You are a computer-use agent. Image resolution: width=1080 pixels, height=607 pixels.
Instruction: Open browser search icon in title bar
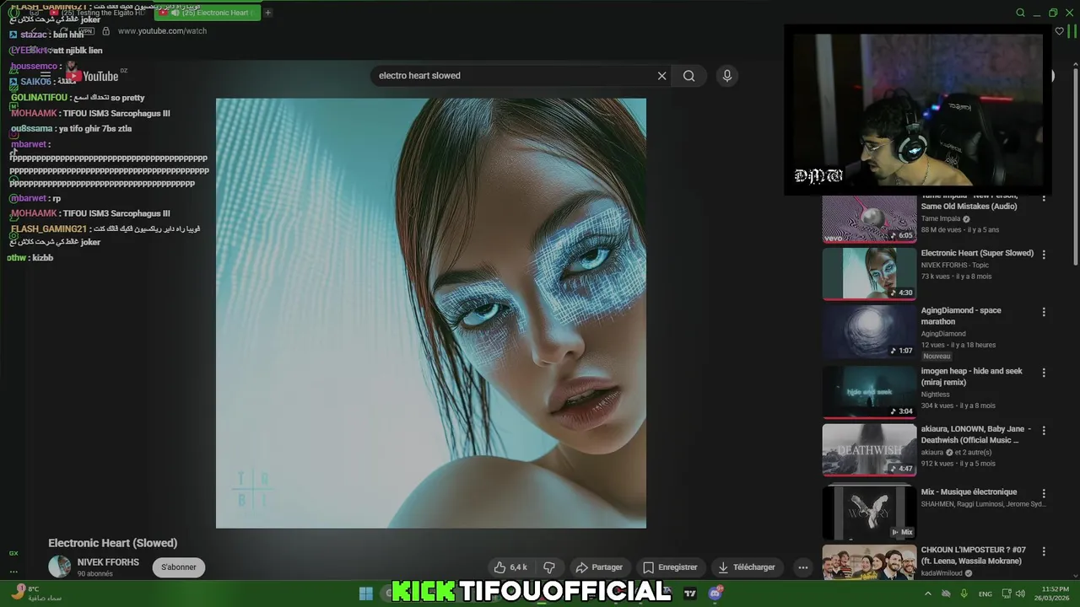[1020, 13]
